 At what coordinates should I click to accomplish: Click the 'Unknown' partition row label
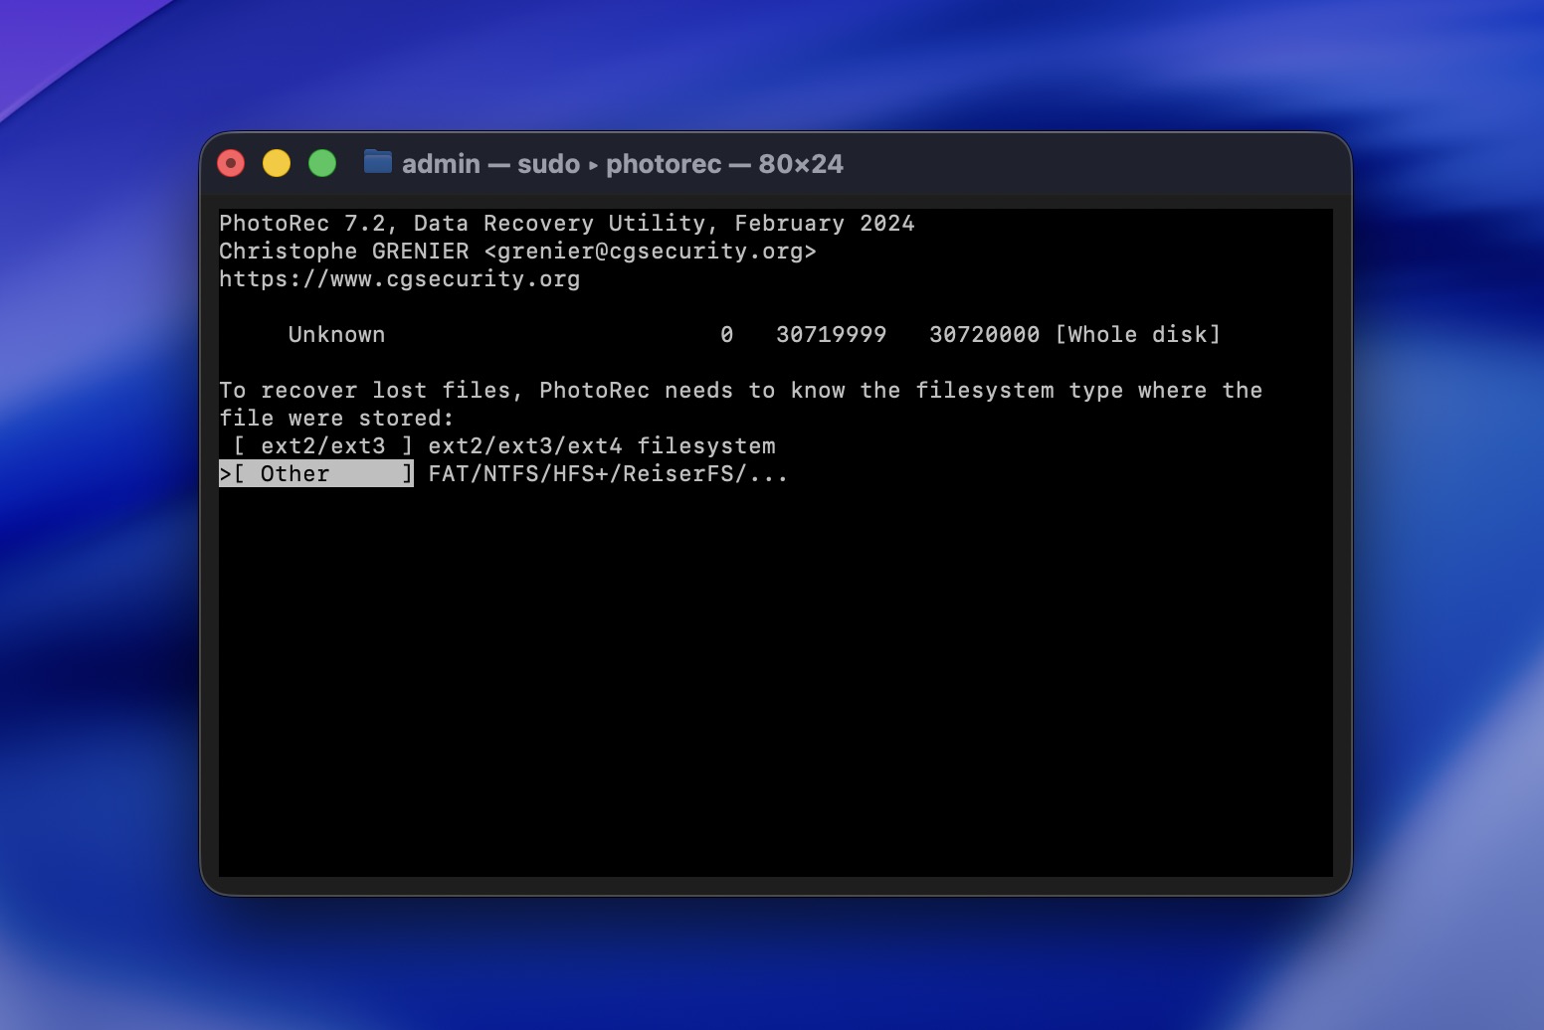coord(336,335)
